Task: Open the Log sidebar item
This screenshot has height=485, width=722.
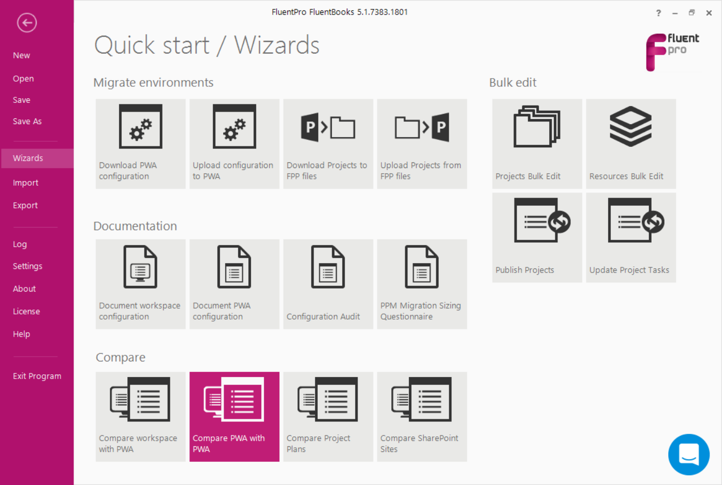Action: (x=20, y=244)
